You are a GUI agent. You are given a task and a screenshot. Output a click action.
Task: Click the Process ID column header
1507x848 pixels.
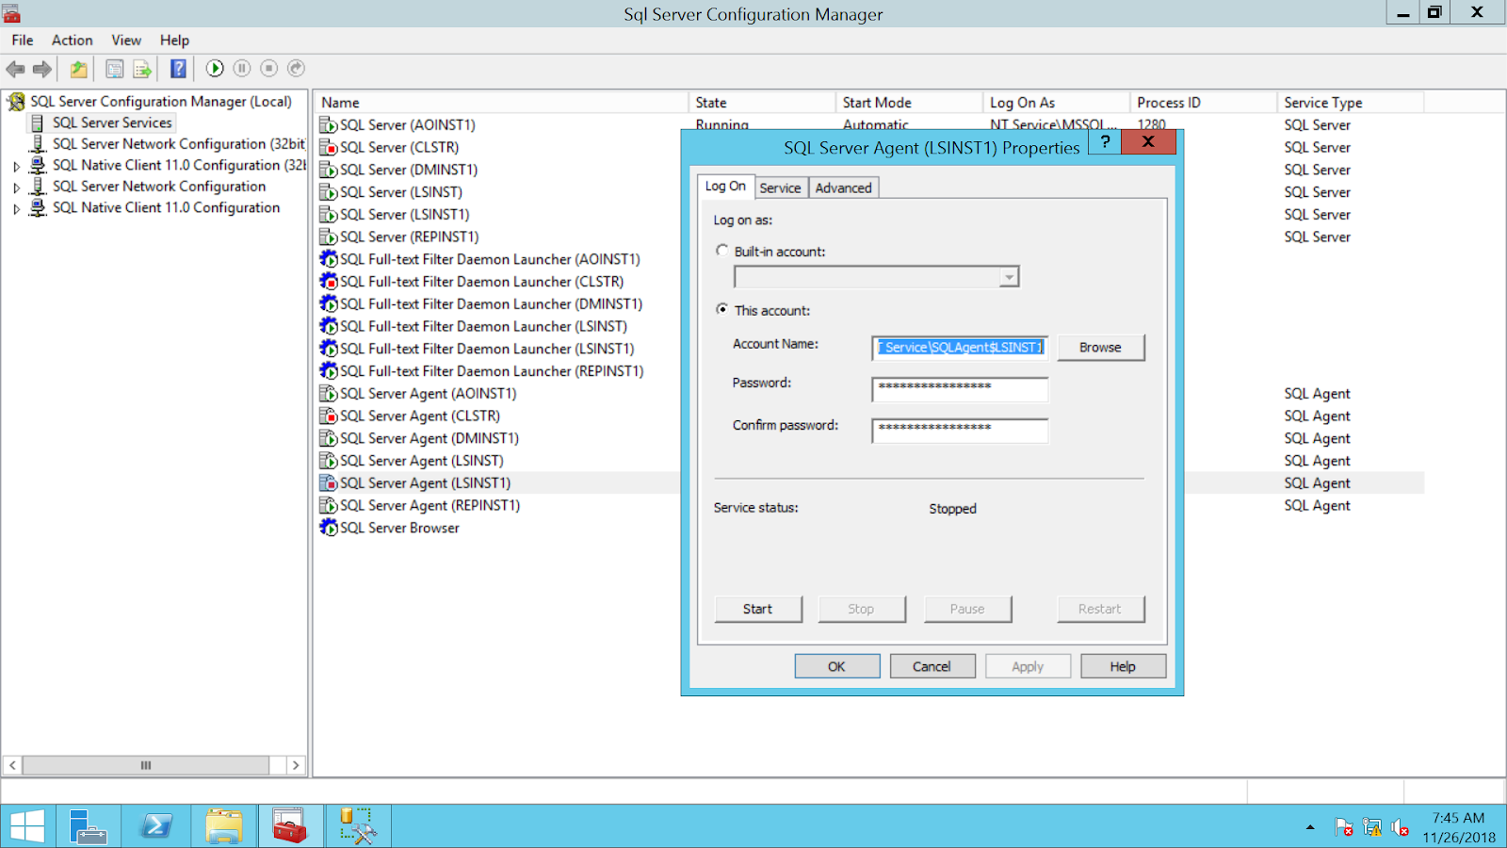click(x=1203, y=103)
